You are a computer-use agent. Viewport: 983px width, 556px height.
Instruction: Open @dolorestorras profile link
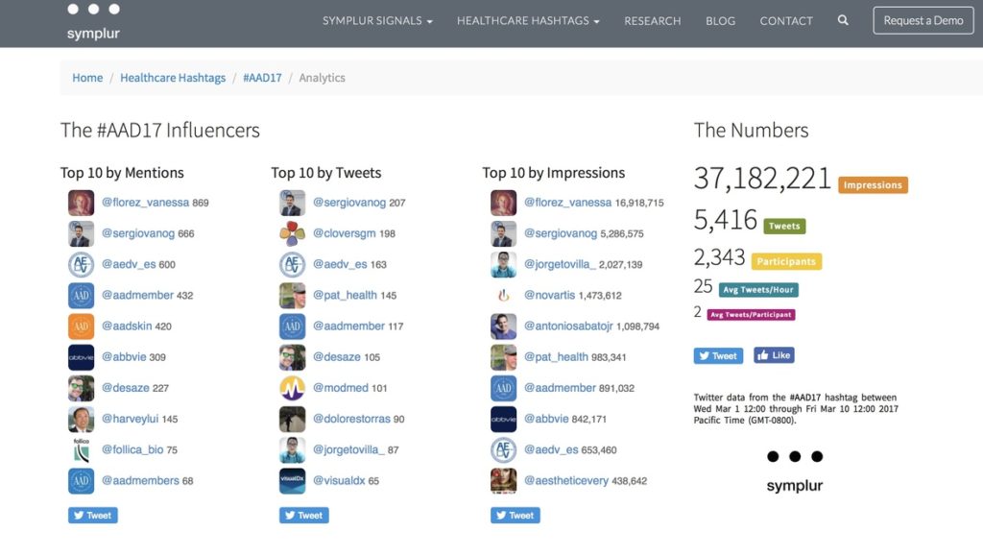point(351,419)
